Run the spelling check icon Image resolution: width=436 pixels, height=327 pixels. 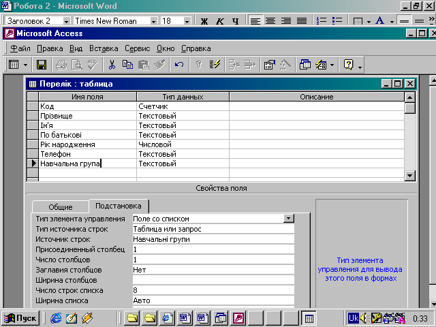[x=93, y=65]
